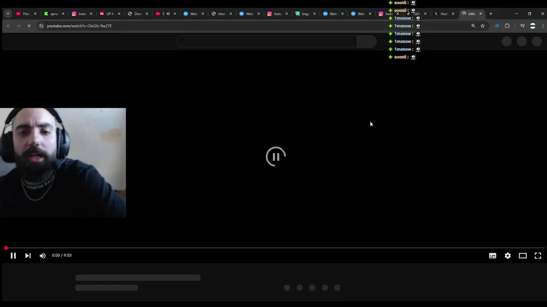Open the media controls toolbar icon

pos(522,26)
